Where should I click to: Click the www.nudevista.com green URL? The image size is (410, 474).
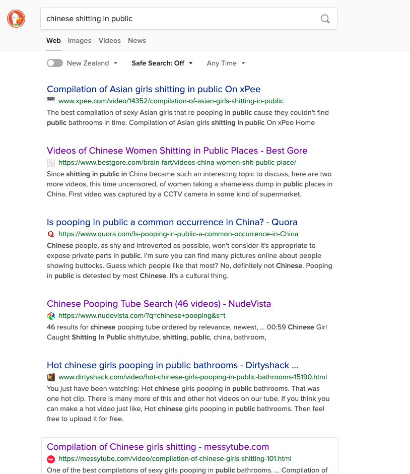coord(142,316)
